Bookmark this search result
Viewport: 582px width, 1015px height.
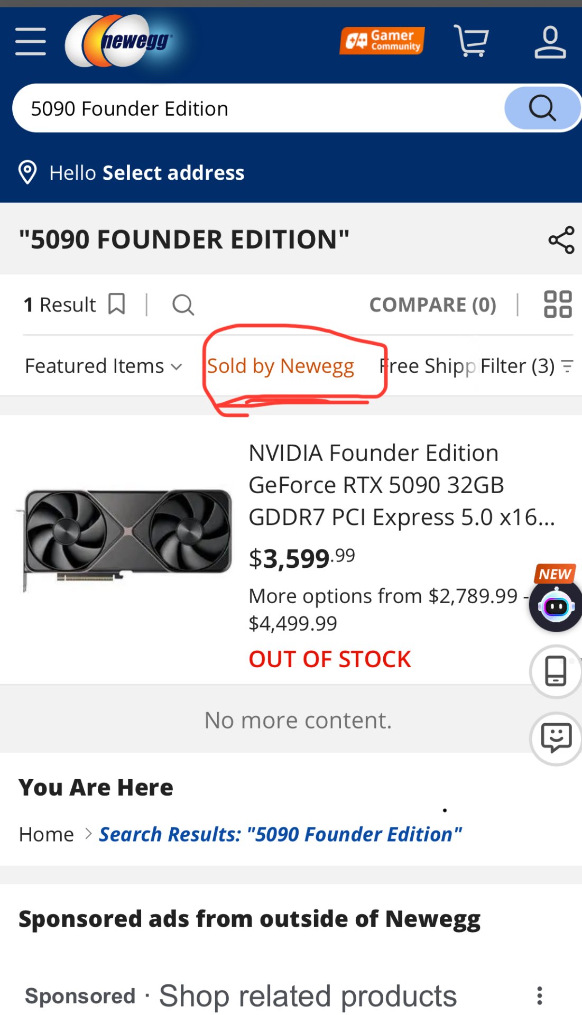click(x=117, y=304)
